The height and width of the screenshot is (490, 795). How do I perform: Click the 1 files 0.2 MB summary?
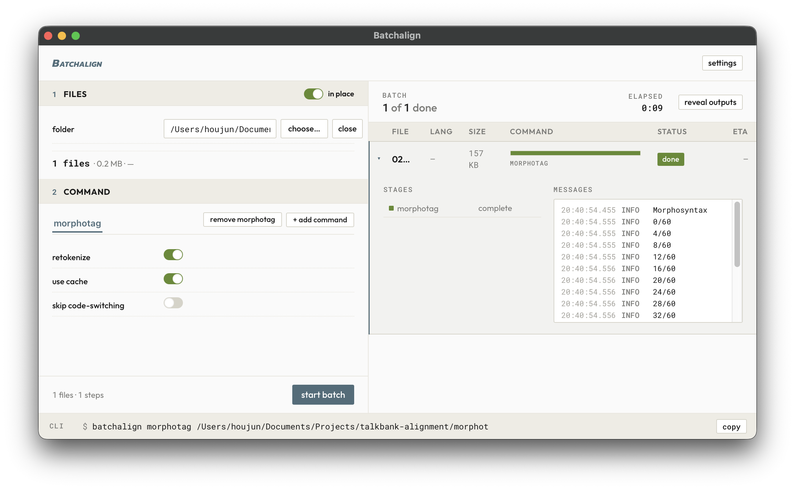(x=93, y=163)
